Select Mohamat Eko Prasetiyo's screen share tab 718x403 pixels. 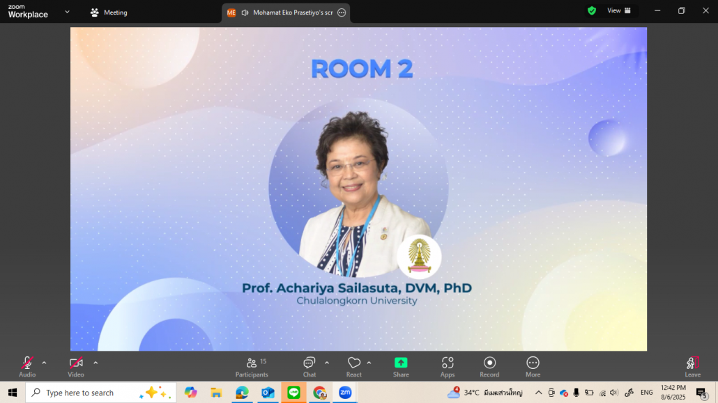tap(287, 13)
